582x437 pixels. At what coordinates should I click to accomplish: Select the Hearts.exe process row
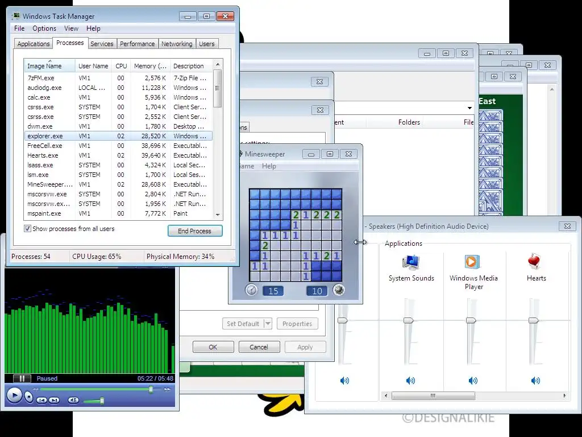coord(118,155)
